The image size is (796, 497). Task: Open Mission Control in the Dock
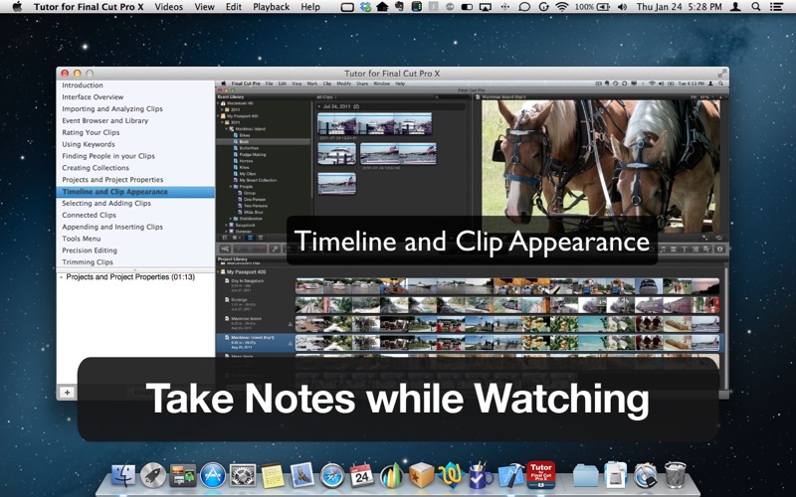[183, 476]
